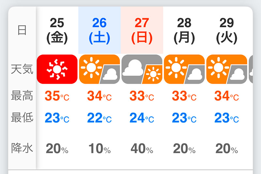Click the 日 row label
The width and height of the screenshot is (261, 174).
[x=22, y=31]
